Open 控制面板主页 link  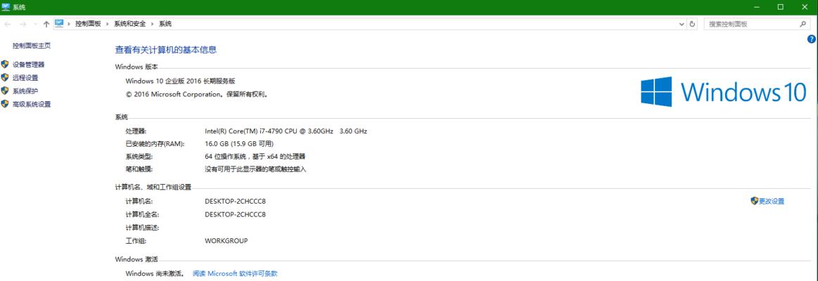(32, 46)
